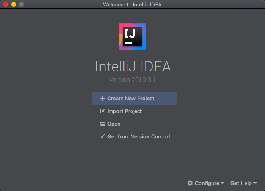Click the greyed-out zoom window button
265x191 pixels.
[21, 4]
